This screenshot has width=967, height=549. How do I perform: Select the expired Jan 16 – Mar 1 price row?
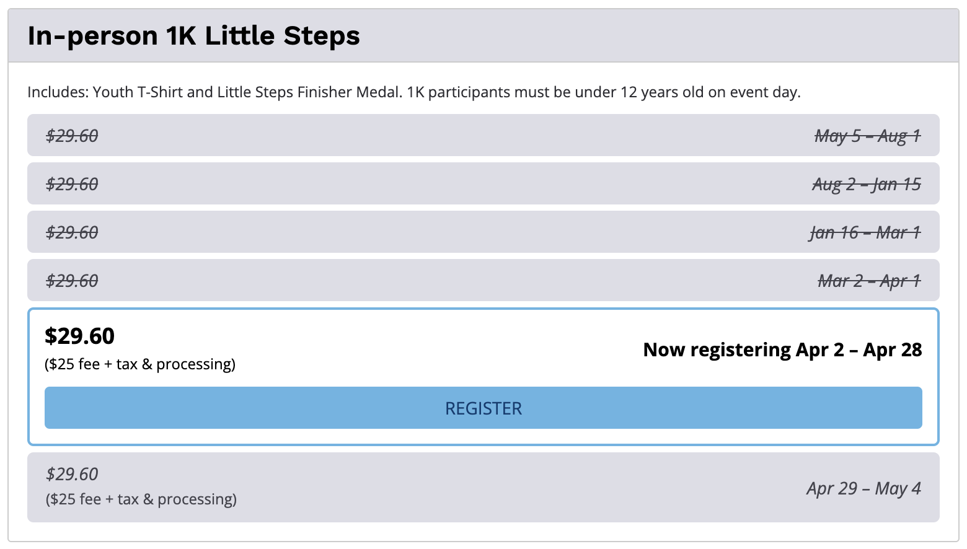483,232
